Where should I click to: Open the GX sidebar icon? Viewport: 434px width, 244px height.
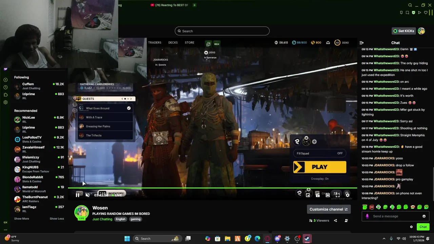pyautogui.click(x=5, y=222)
